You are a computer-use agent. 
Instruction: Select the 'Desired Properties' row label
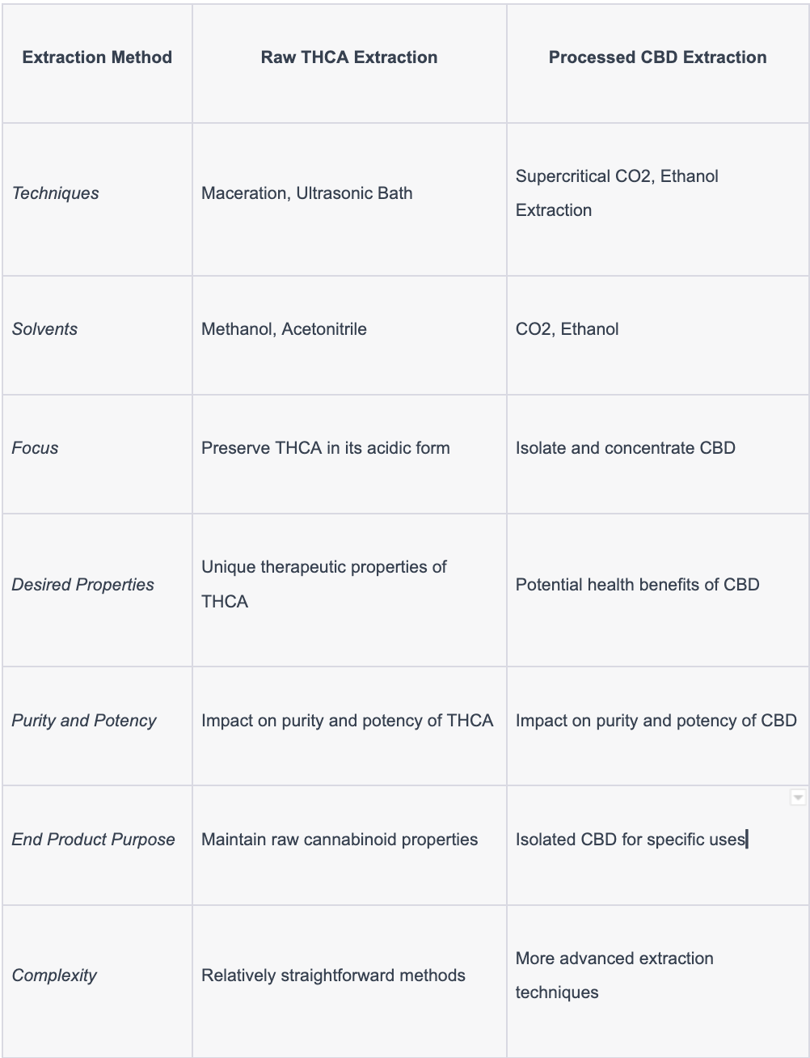pyautogui.click(x=82, y=585)
